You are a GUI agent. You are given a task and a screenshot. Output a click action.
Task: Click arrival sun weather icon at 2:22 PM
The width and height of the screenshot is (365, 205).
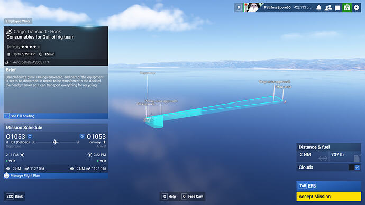[x=89, y=155]
